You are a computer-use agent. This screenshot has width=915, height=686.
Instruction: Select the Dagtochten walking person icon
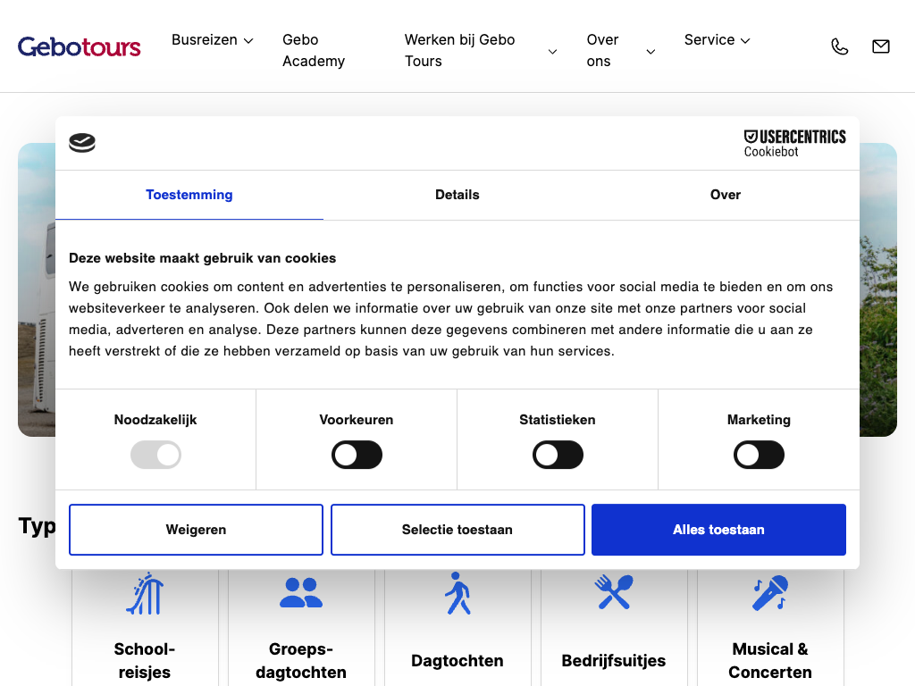pos(457,593)
